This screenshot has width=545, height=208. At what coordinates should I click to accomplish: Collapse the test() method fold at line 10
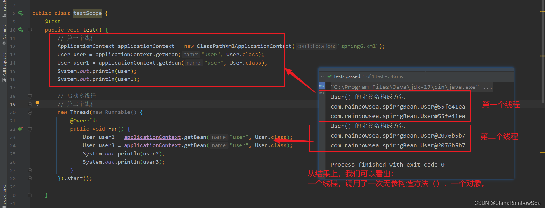[30, 30]
